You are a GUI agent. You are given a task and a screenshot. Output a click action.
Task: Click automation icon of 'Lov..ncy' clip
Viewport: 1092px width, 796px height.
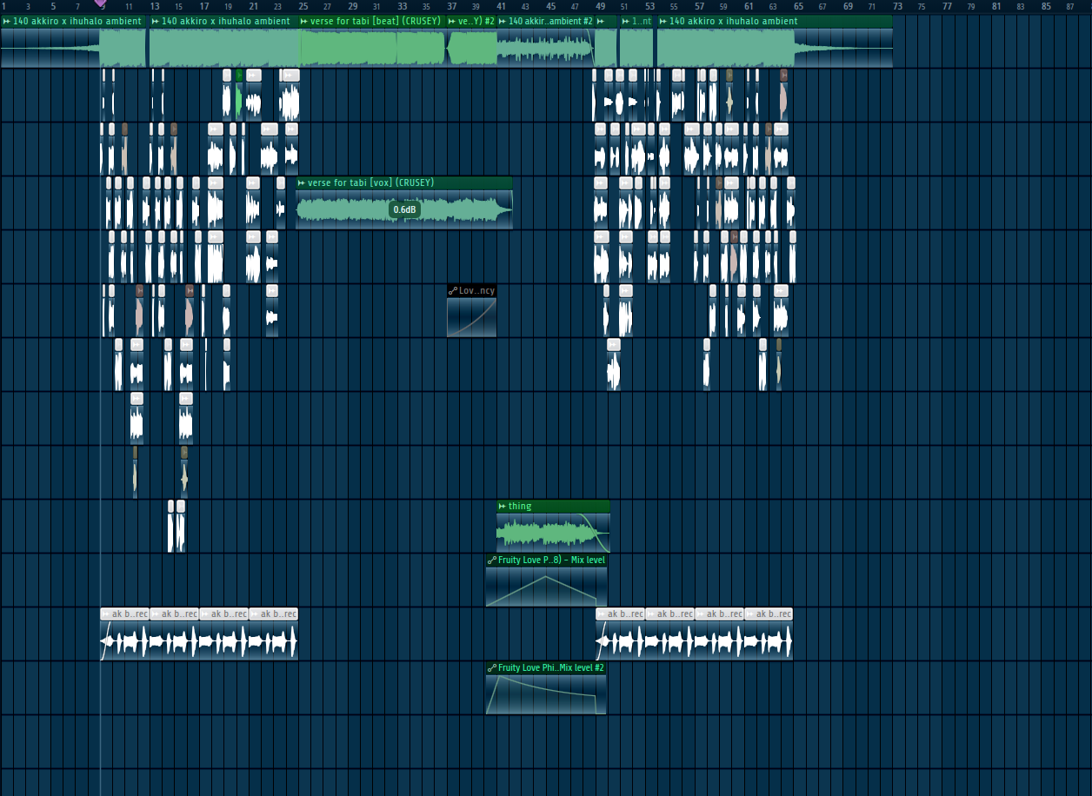[452, 291]
